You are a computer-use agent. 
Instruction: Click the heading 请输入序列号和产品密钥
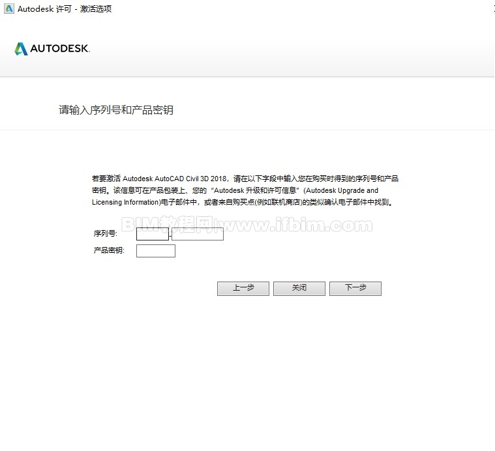click(x=116, y=109)
